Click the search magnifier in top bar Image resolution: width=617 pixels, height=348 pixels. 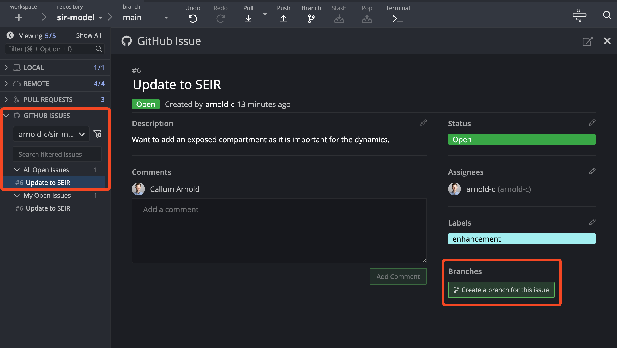coord(607,15)
